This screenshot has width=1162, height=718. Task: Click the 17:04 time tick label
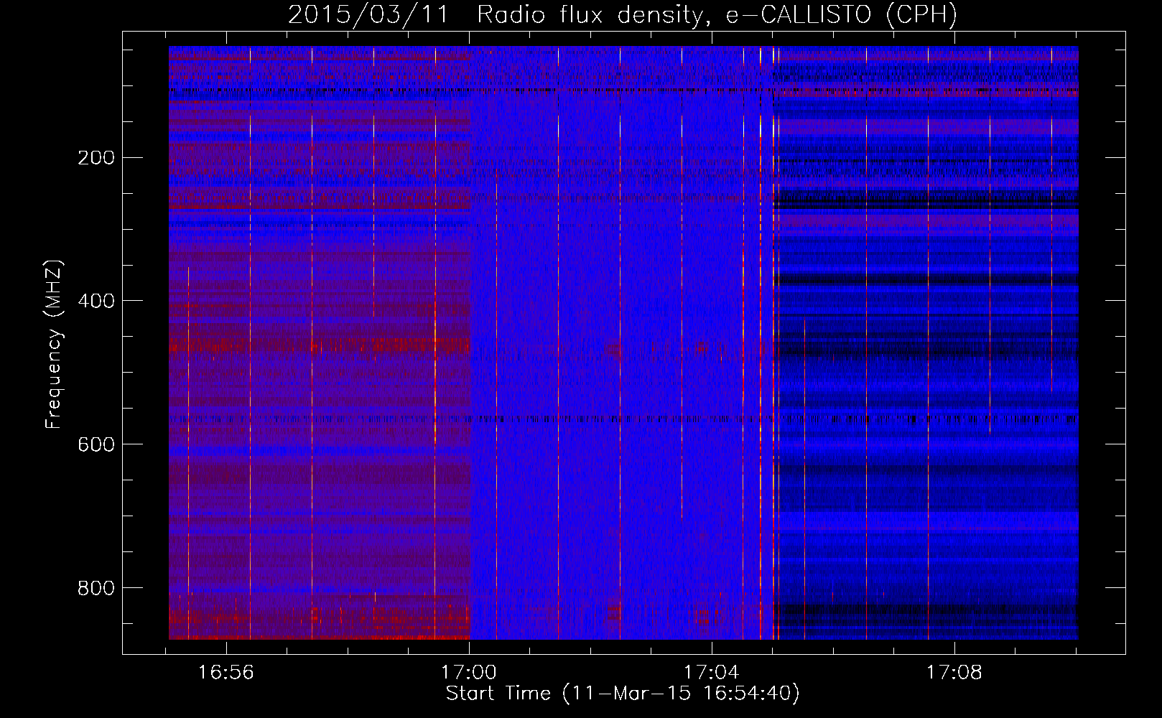(712, 673)
